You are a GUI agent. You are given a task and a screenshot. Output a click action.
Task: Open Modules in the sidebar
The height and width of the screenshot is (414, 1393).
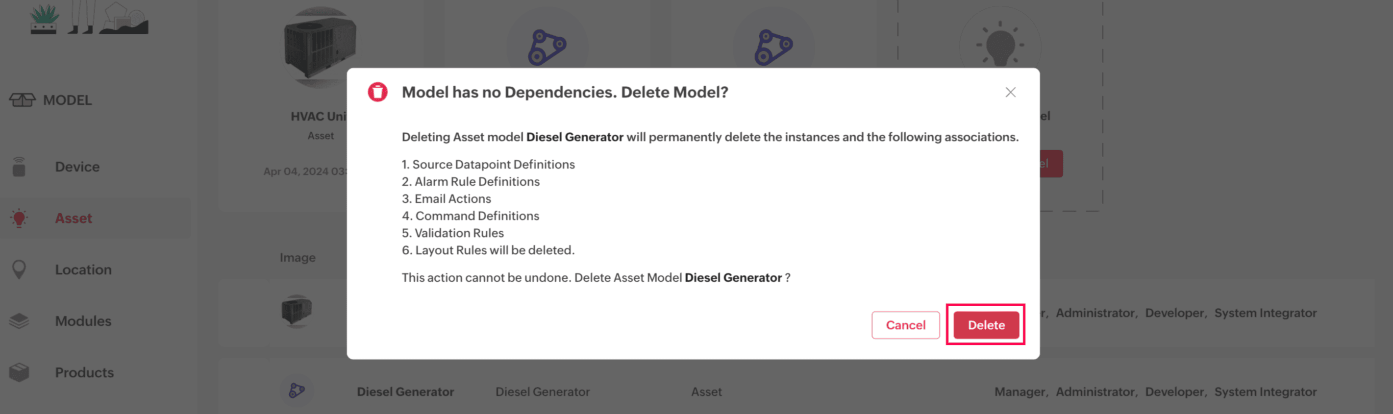click(83, 320)
